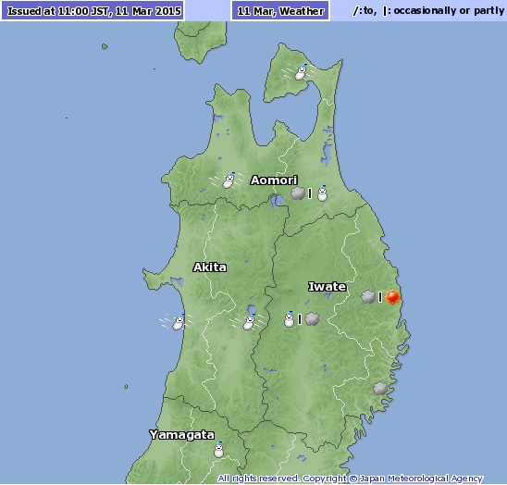Click the bar separator between inland Iwate snowman and cloud
Image resolution: width=507 pixels, height=485 pixels.
coord(300,319)
